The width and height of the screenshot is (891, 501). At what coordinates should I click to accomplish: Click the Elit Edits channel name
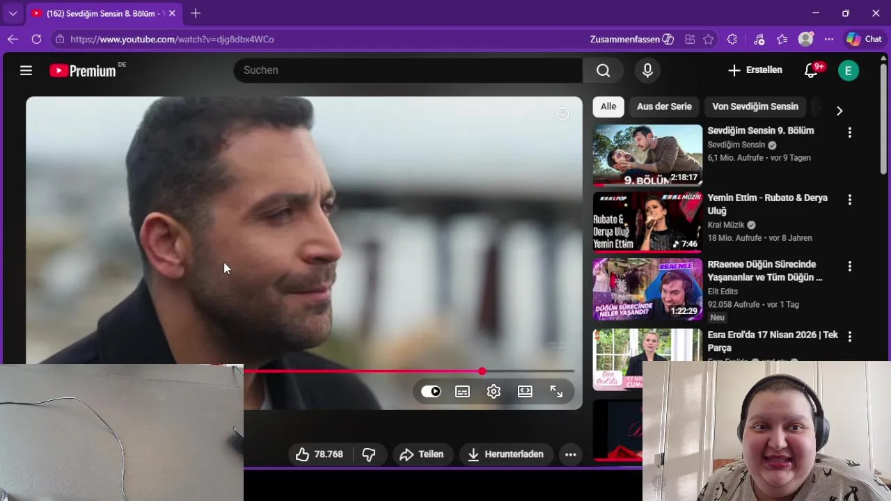723,292
